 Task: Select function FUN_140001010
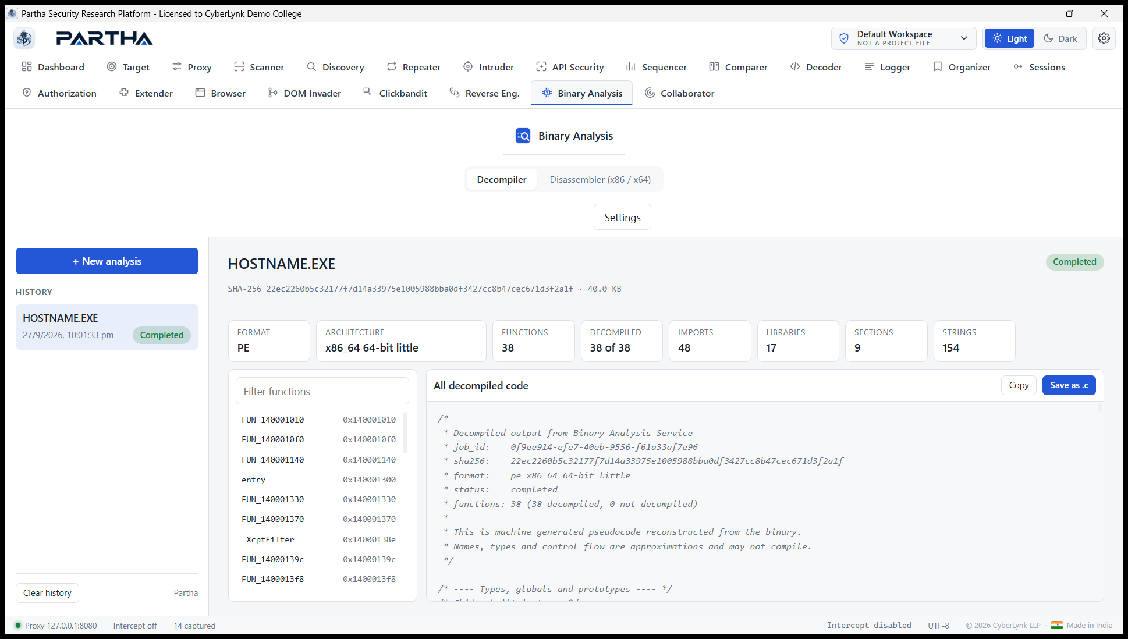click(318, 420)
